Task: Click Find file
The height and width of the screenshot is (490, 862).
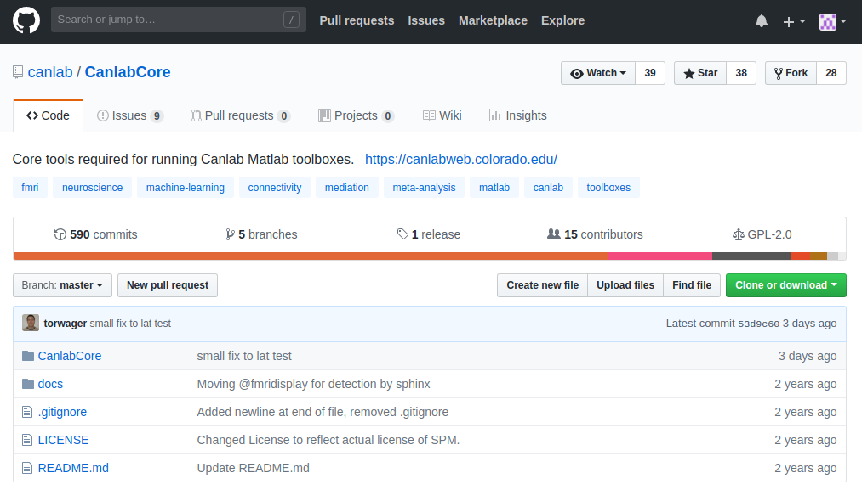Action: (x=692, y=285)
